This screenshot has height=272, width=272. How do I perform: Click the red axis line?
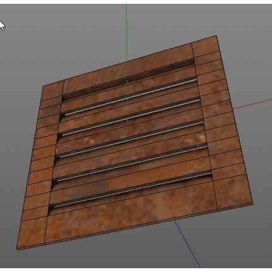pyautogui.click(x=252, y=104)
